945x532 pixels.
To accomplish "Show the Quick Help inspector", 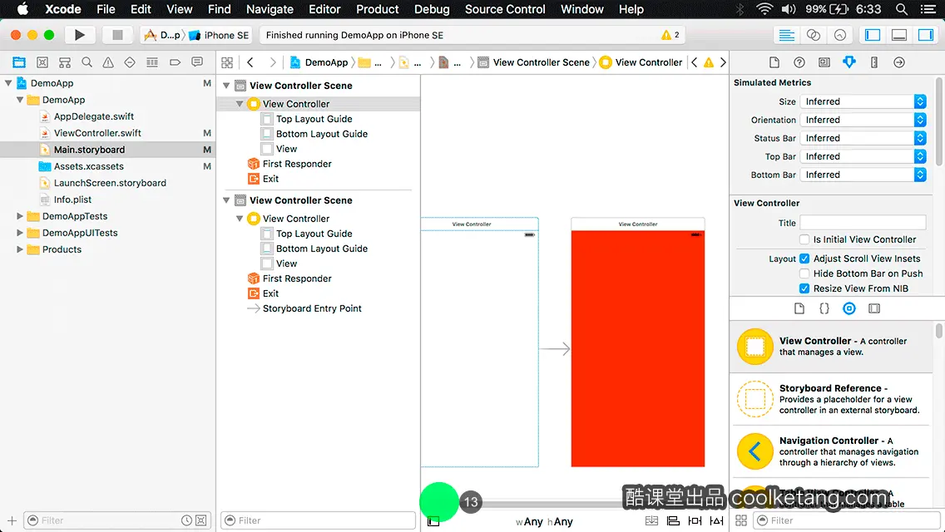I will 799,62.
